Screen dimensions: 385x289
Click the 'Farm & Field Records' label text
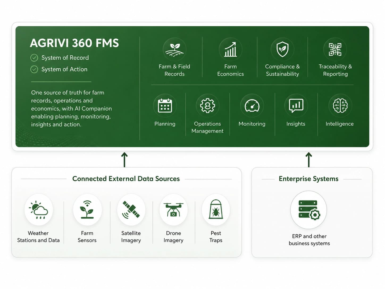point(174,70)
